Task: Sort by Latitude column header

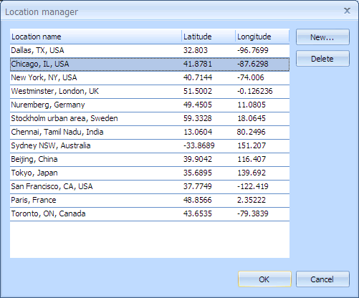Action: [209, 37]
